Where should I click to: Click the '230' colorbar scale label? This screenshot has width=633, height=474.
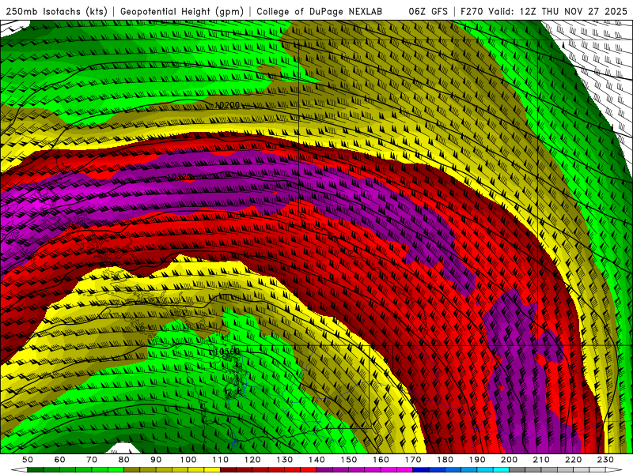click(605, 460)
